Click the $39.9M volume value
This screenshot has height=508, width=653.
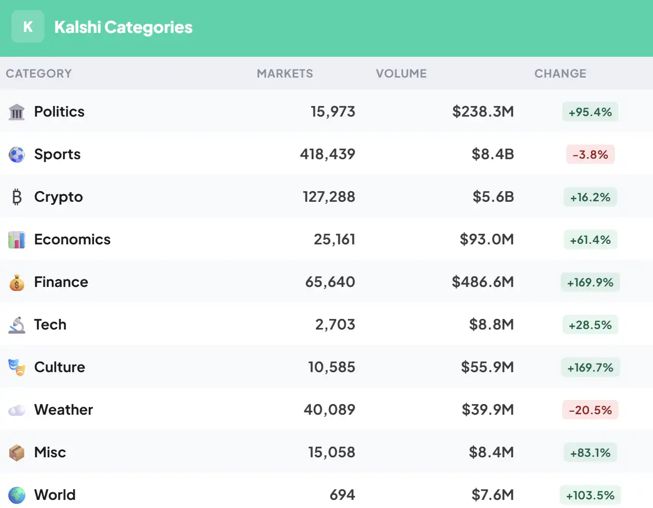coord(487,410)
